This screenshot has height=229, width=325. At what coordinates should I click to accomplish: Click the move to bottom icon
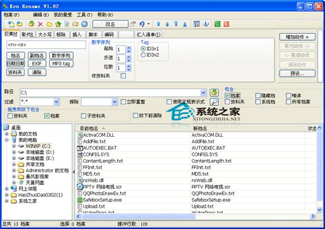185,24
